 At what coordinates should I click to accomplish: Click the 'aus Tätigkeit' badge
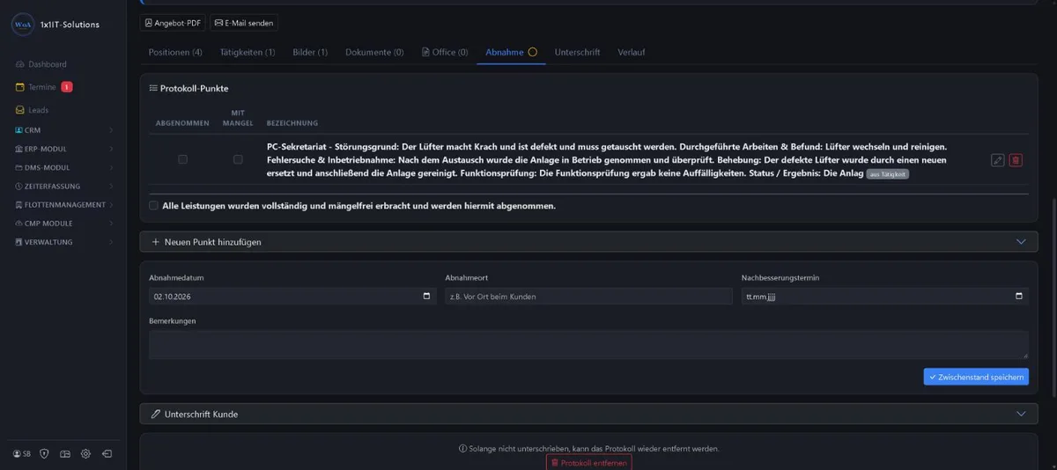point(887,174)
